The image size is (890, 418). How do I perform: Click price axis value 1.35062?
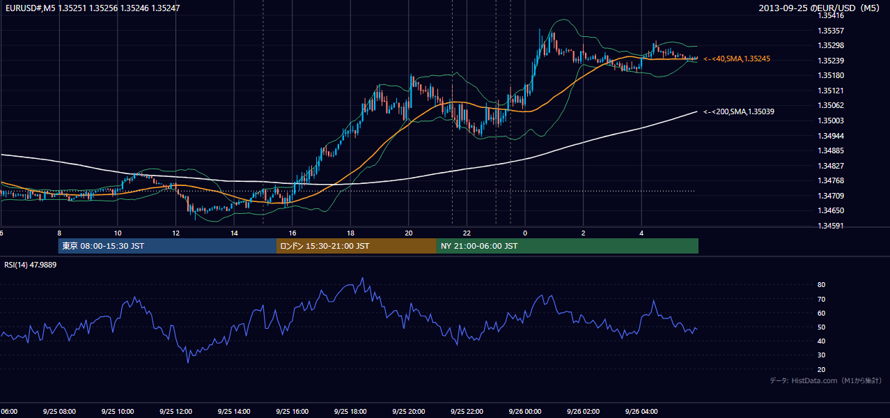click(x=830, y=106)
